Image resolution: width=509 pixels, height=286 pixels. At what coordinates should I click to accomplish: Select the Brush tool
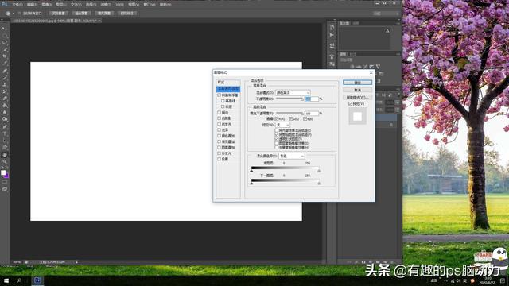tap(5, 78)
